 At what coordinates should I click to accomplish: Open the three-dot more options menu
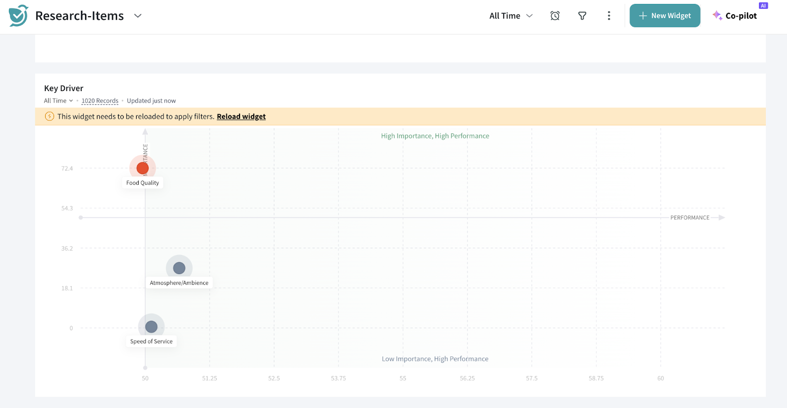pos(609,16)
